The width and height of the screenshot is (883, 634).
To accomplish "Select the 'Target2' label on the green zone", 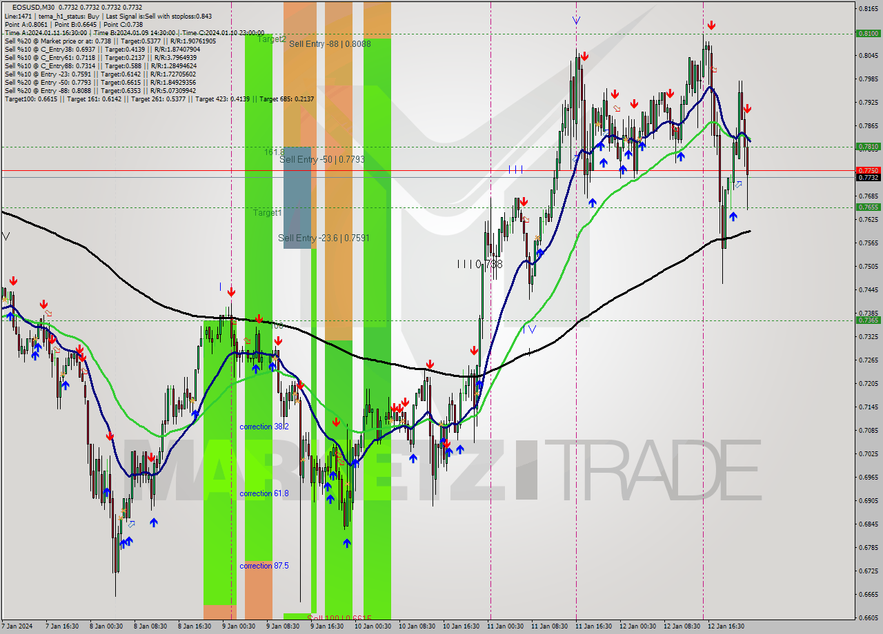I will point(271,39).
